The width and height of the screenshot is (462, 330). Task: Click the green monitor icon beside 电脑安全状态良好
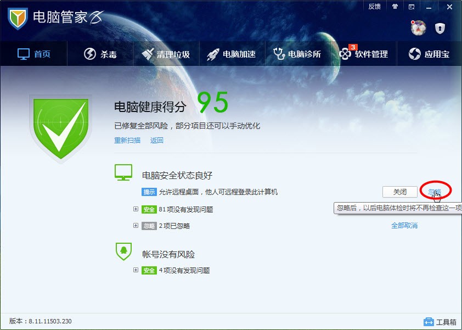[x=123, y=172]
